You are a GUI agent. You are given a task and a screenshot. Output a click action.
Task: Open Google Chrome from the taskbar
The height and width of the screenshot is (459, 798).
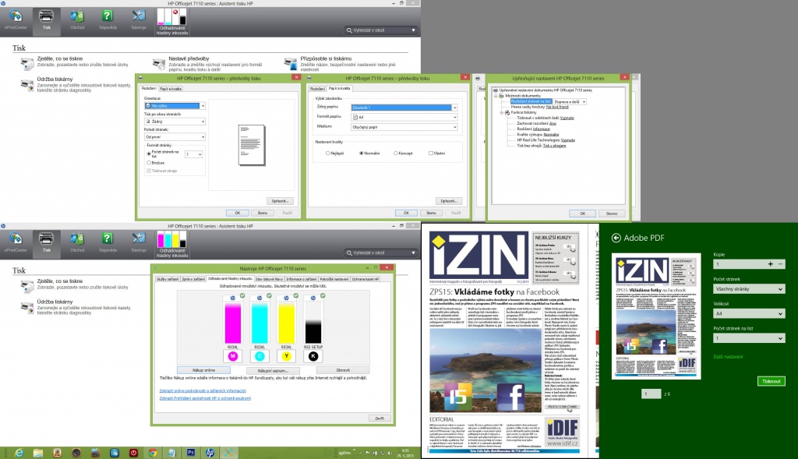(x=153, y=453)
